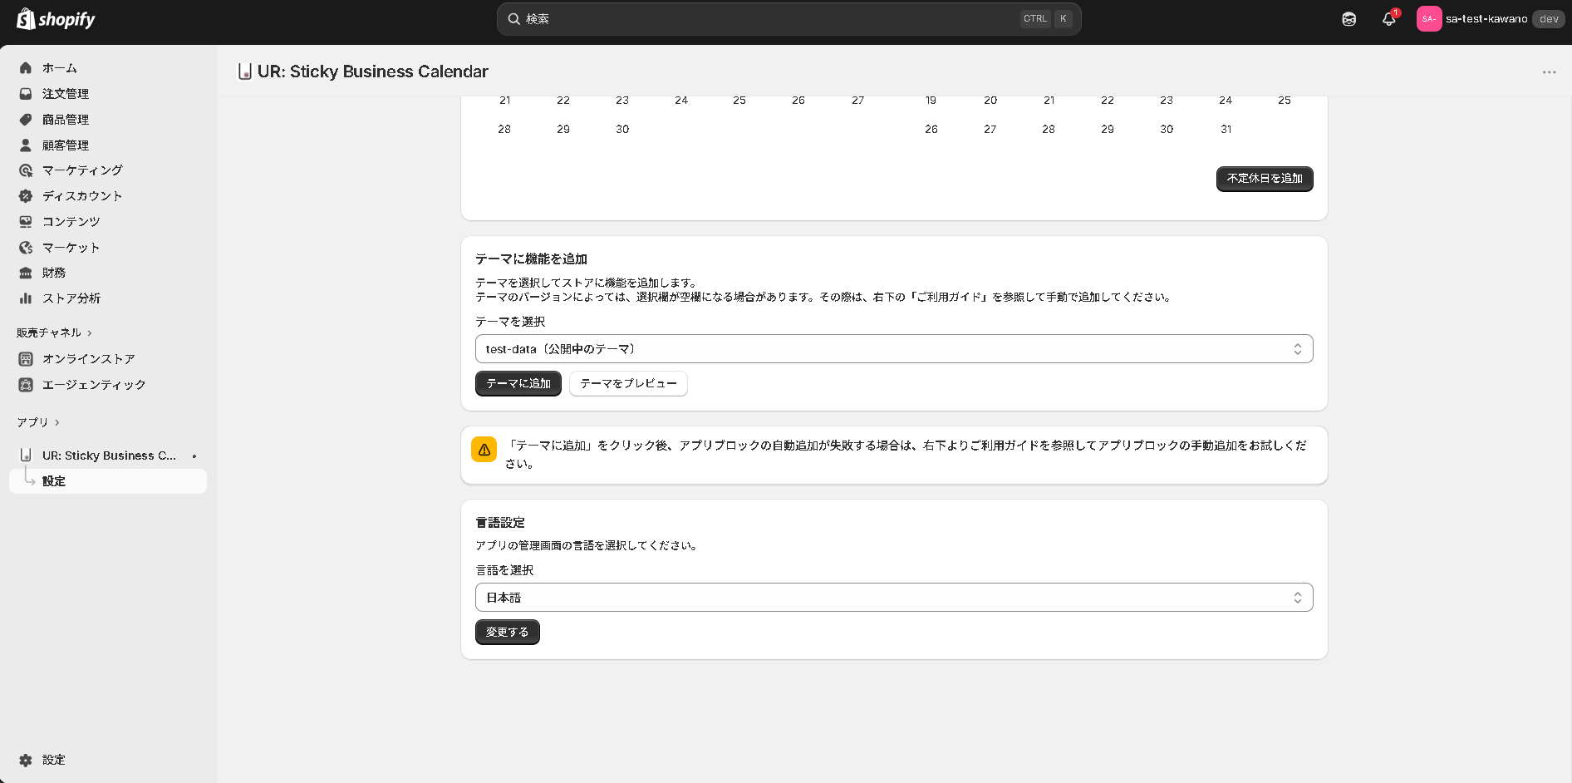Click heading テーマに機能を追加
Image resolution: width=1572 pixels, height=783 pixels.
pos(531,259)
